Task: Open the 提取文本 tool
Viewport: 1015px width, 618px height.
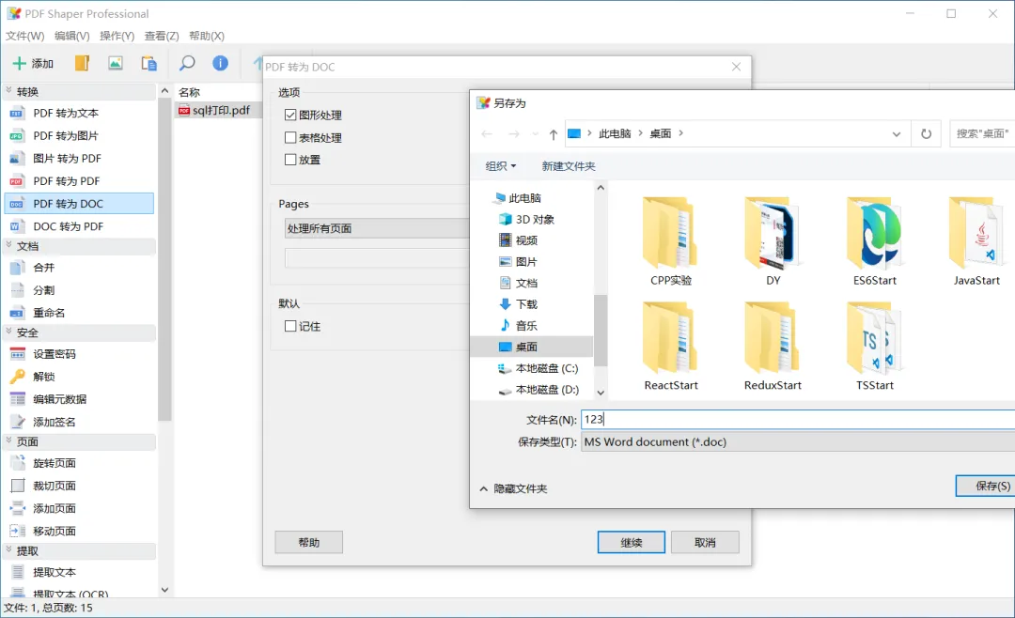Action: point(80,572)
